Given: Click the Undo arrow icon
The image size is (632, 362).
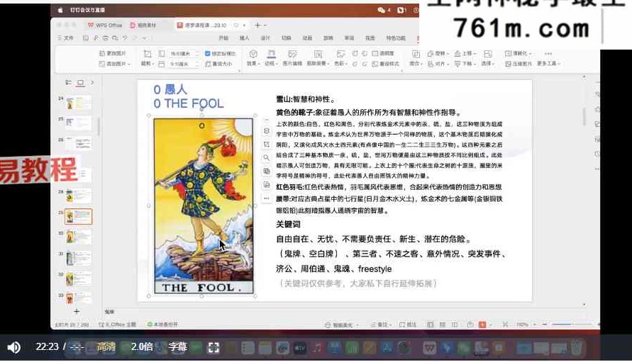Looking at the screenshot, I should click(125, 38).
